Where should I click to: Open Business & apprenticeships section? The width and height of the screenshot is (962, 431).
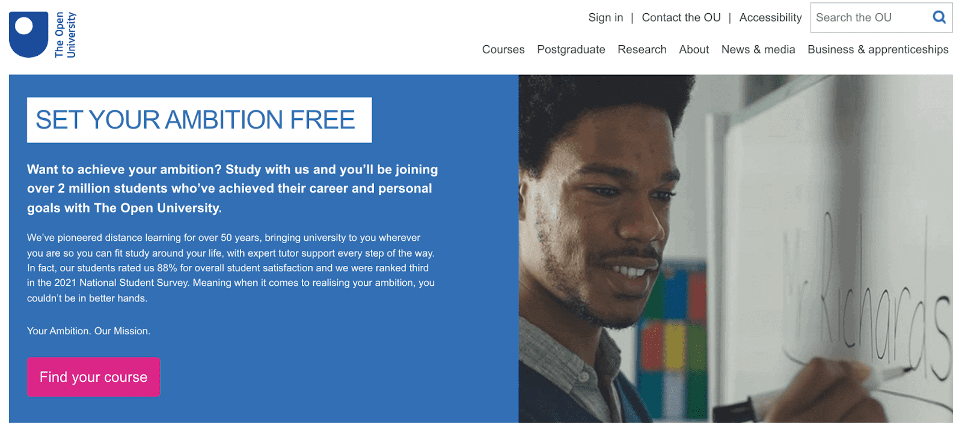[877, 49]
